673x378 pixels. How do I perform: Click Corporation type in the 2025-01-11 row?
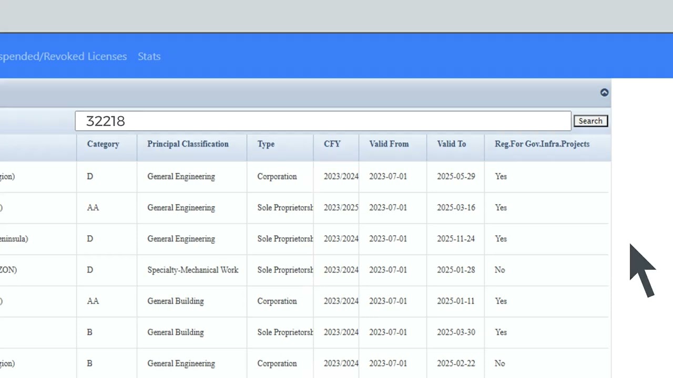277,301
